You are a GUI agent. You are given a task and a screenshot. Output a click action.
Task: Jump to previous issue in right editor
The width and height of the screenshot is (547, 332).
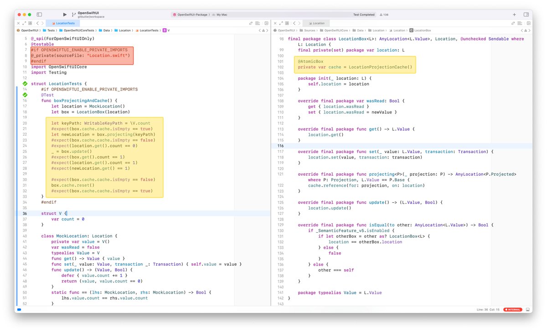[521, 31]
